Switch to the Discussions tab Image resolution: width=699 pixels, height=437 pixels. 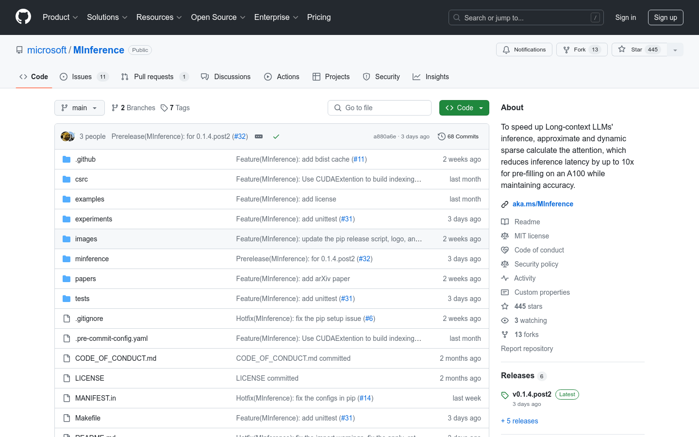click(x=226, y=77)
